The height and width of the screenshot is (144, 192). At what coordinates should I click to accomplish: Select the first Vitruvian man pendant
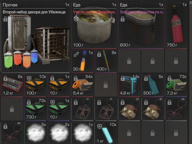point(83,109)
